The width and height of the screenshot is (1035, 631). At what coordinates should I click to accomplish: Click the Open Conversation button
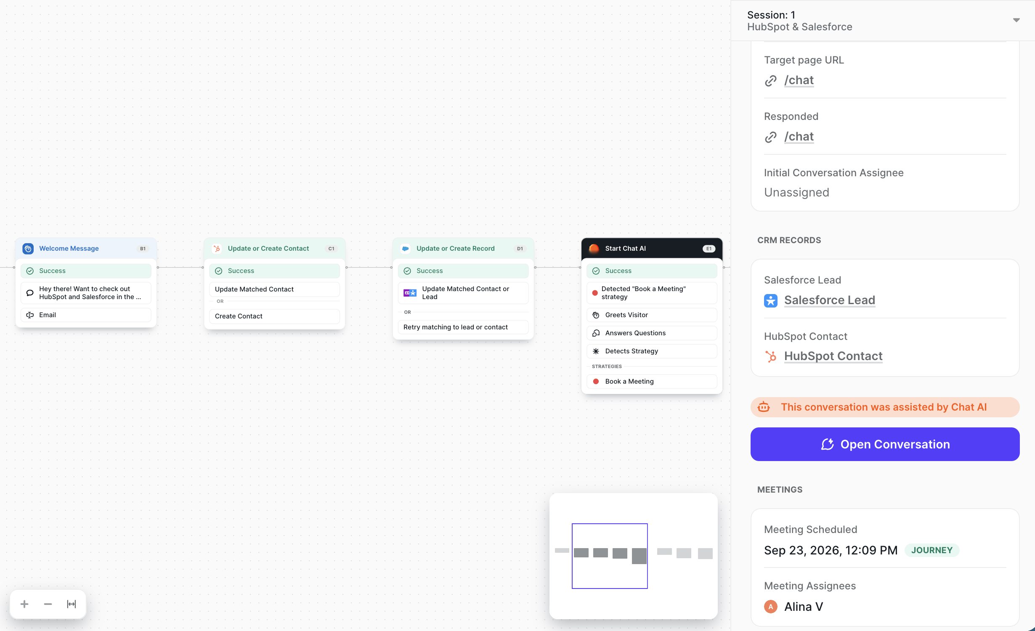pyautogui.click(x=885, y=444)
